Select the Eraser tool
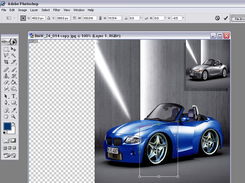The width and height of the screenshot is (245, 183). coord(6,82)
